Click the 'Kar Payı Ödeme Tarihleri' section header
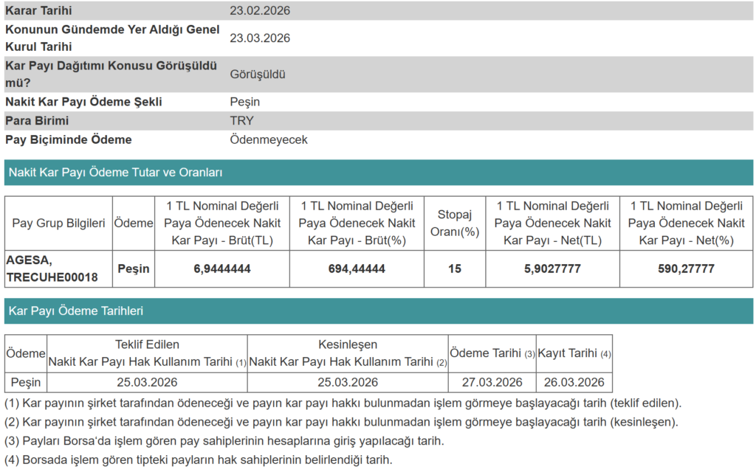 (76, 311)
